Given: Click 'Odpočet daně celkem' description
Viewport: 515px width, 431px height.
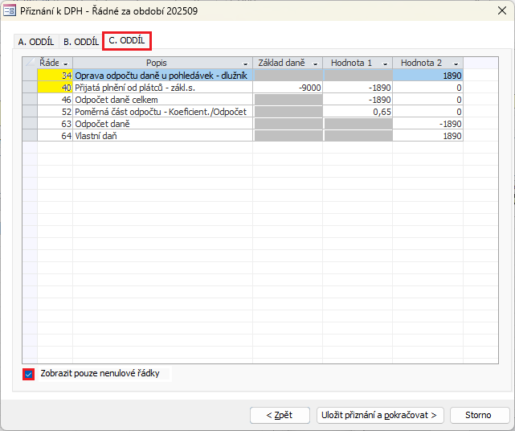Looking at the screenshot, I should [116, 100].
